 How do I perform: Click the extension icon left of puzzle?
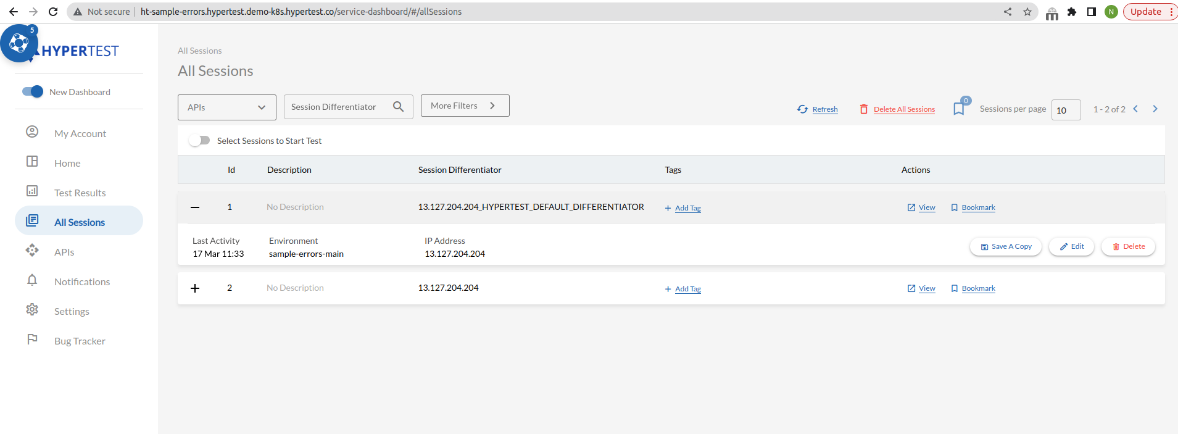click(1052, 13)
